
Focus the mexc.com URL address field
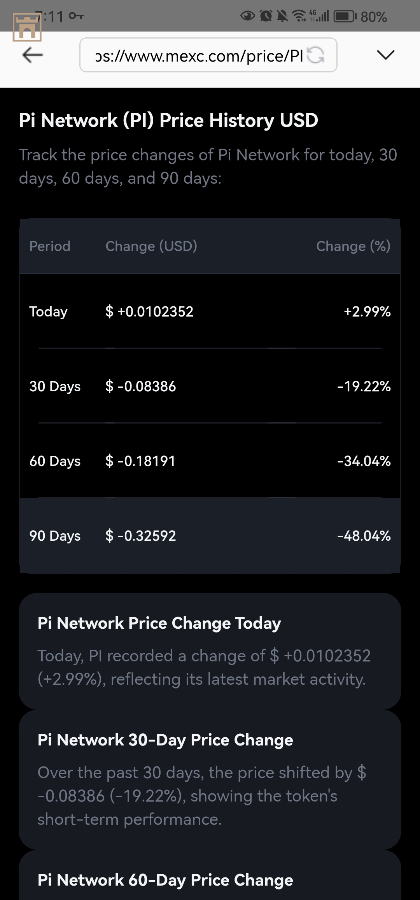198,55
